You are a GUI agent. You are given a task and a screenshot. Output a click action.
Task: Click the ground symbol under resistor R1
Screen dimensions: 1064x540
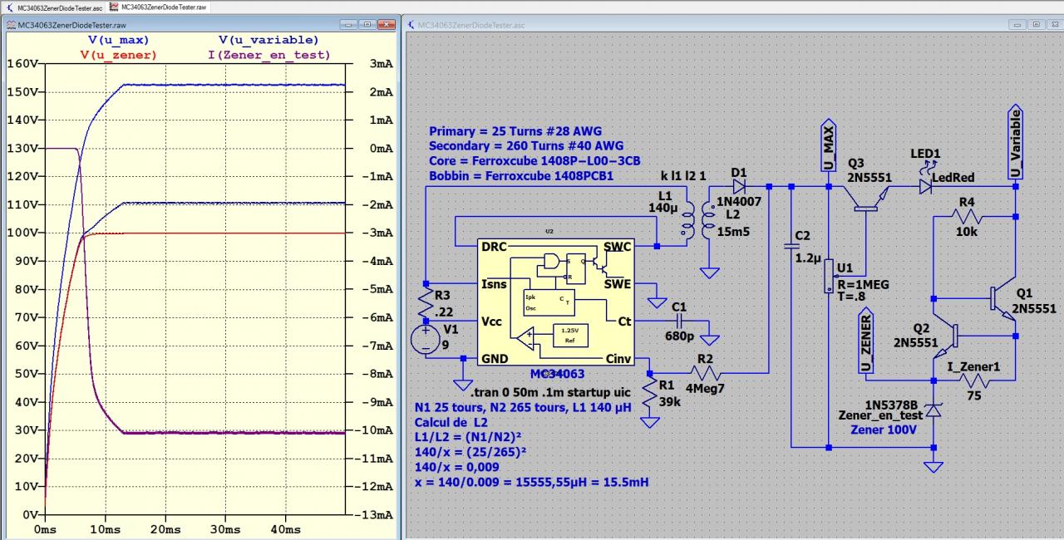[x=649, y=421]
